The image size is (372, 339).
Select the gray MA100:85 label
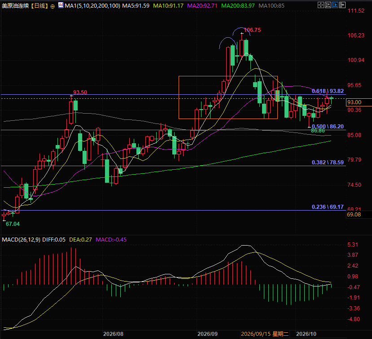pyautogui.click(x=271, y=6)
